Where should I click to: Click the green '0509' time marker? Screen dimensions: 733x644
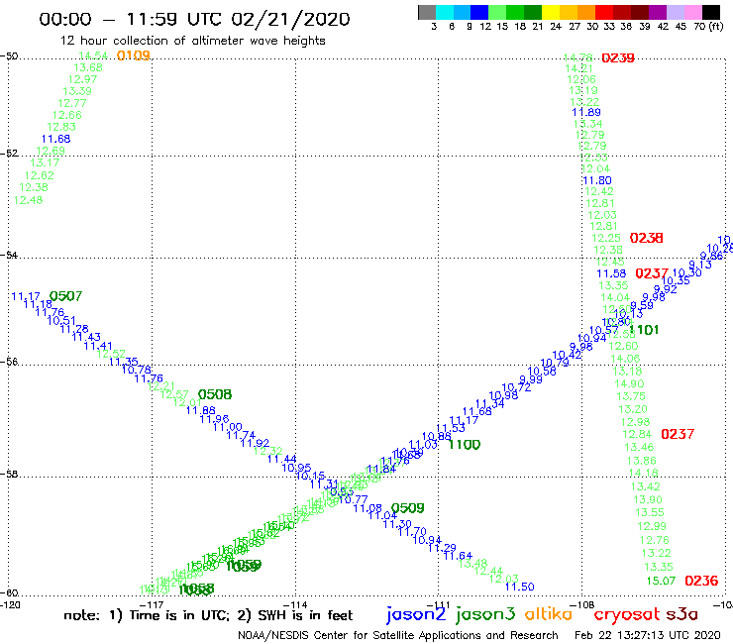(408, 508)
